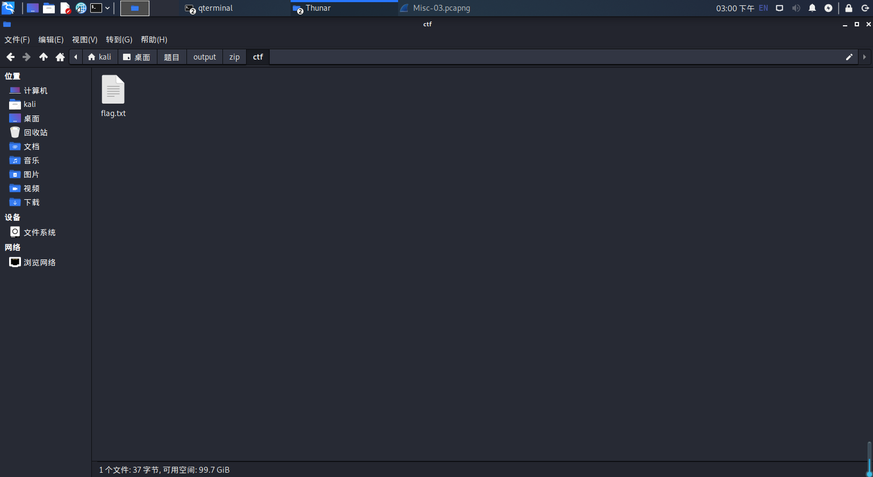
Task: Click the path bar left scroll arrow
Action: (x=76, y=57)
